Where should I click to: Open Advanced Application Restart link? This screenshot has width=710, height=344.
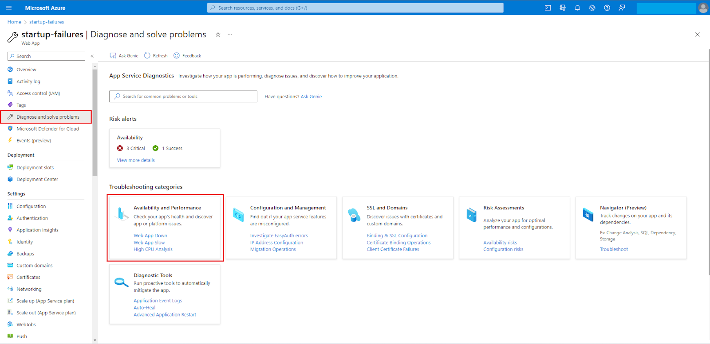[x=165, y=315]
